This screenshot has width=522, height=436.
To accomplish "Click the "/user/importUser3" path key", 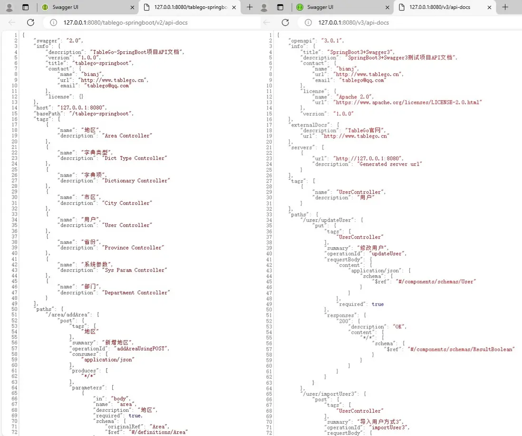I will (x=329, y=394).
